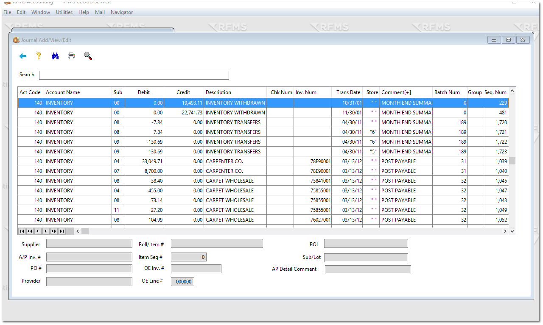Image resolution: width=543 pixels, height=325 pixels.
Task: Open the Utilities menu
Action: 64,12
